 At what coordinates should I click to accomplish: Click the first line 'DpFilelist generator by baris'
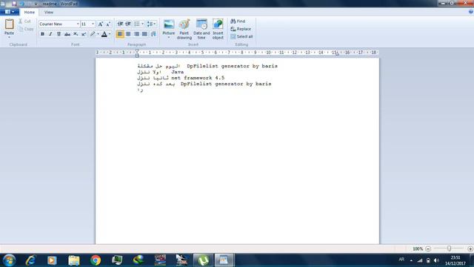[x=232, y=66]
